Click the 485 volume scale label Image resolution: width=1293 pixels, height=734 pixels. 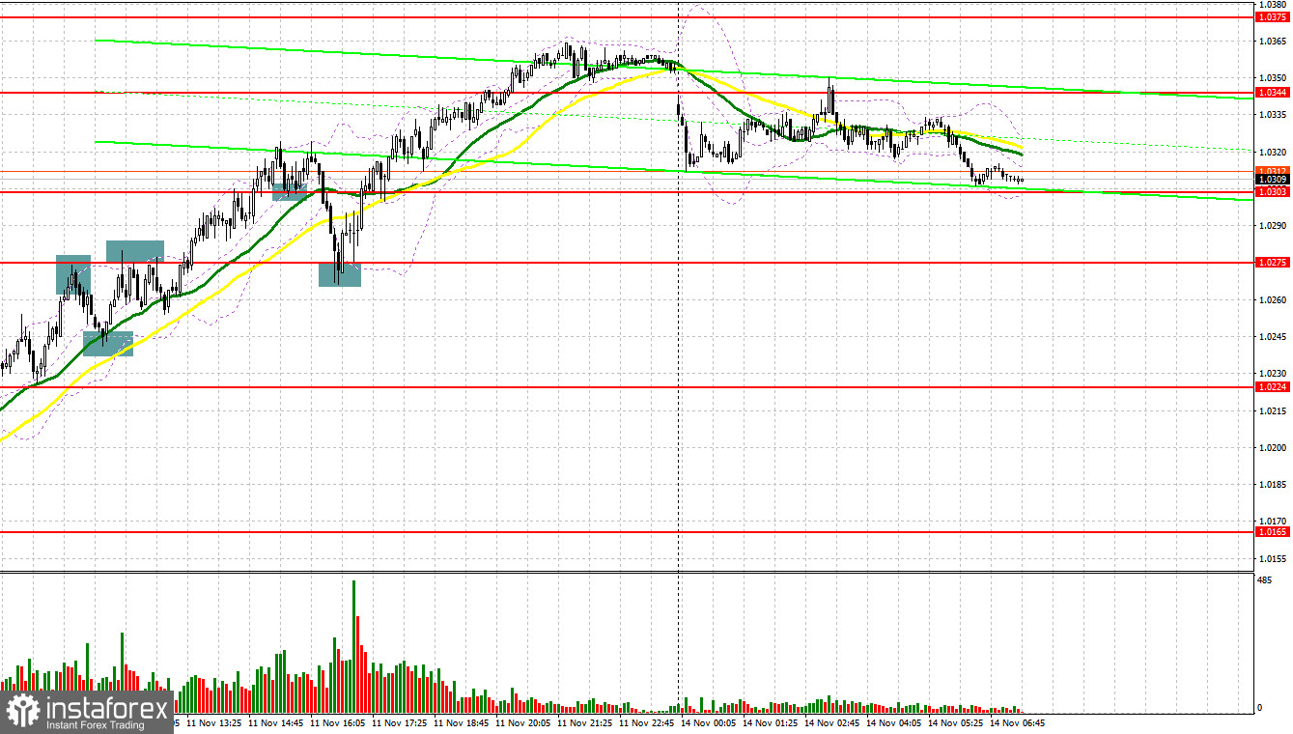coord(1265,580)
